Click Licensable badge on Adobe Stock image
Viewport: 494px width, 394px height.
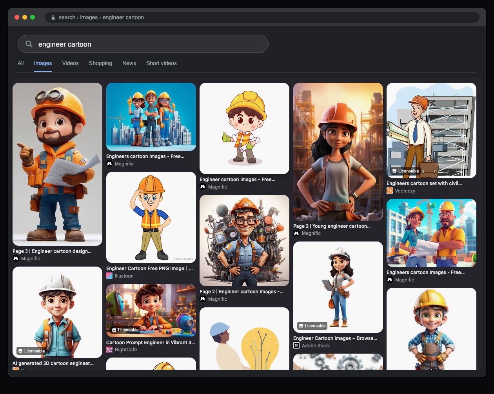312,326
